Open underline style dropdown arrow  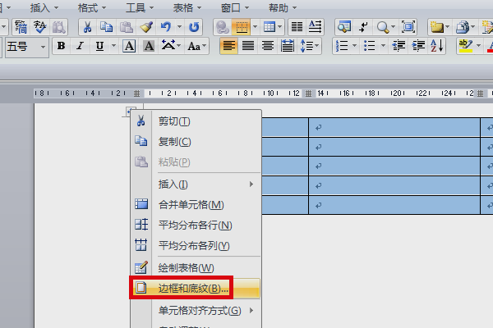[x=113, y=46]
